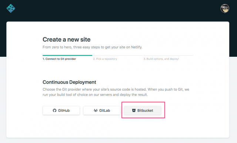
Task: Click the Continuous Deployment heading
Action: tap(69, 82)
